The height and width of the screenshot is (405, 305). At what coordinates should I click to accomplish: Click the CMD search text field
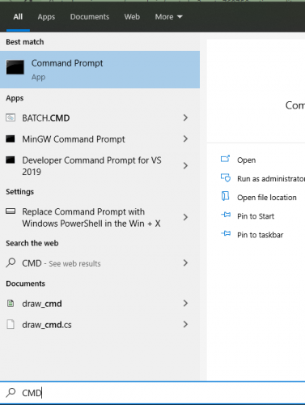pos(152,393)
